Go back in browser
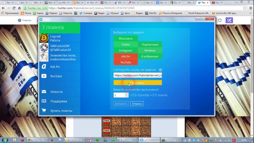This screenshot has height=143, width=254. (x=3, y=8)
